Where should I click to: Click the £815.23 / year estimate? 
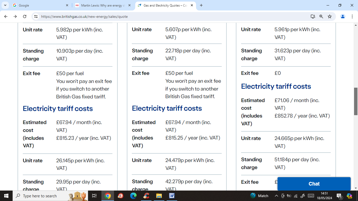click(84, 138)
